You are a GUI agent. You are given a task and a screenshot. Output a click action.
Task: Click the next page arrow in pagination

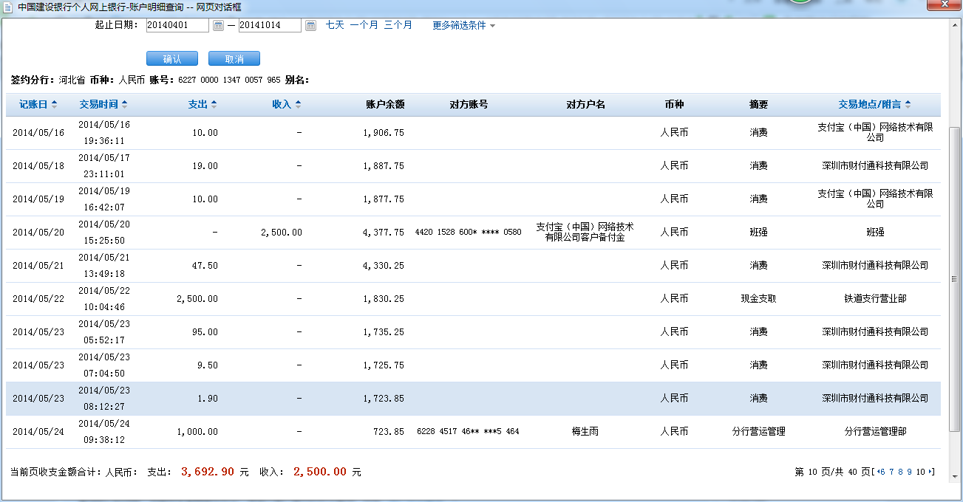pyautogui.click(x=930, y=472)
